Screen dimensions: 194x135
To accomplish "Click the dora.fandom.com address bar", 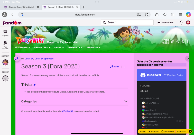I will coord(85,15).
